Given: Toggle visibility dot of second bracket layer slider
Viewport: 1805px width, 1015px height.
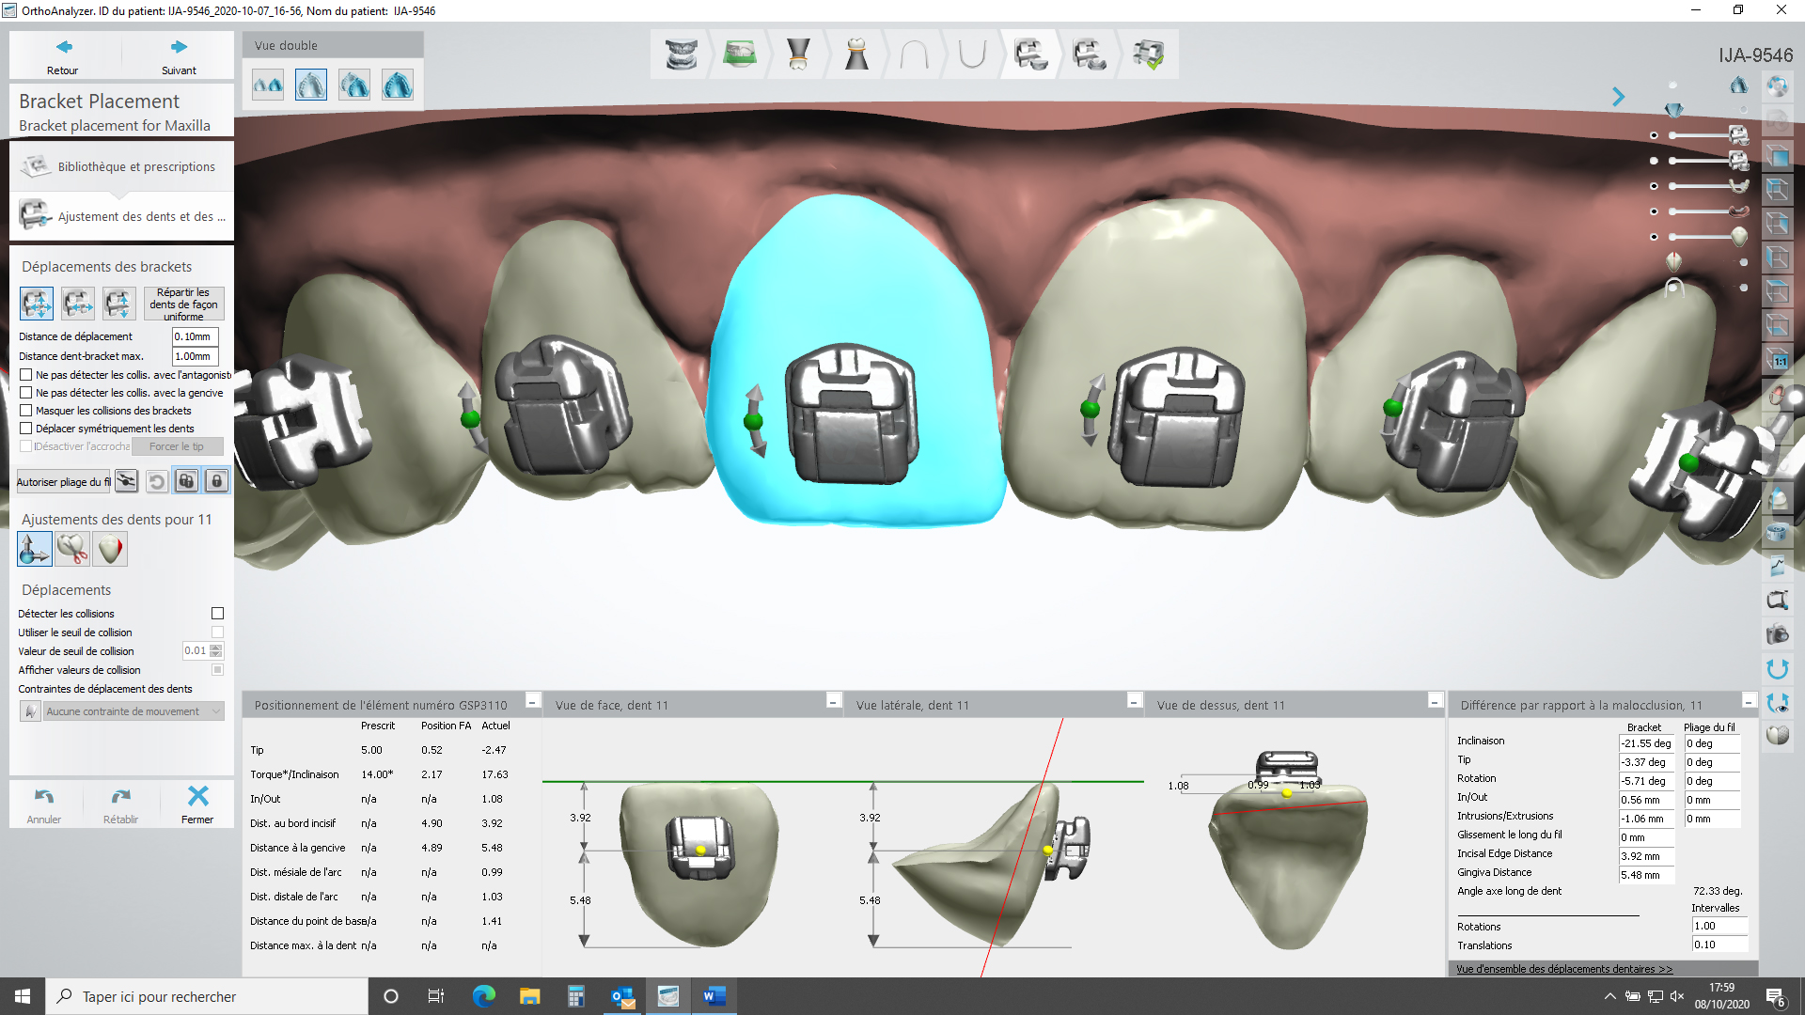Looking at the screenshot, I should pyautogui.click(x=1654, y=161).
